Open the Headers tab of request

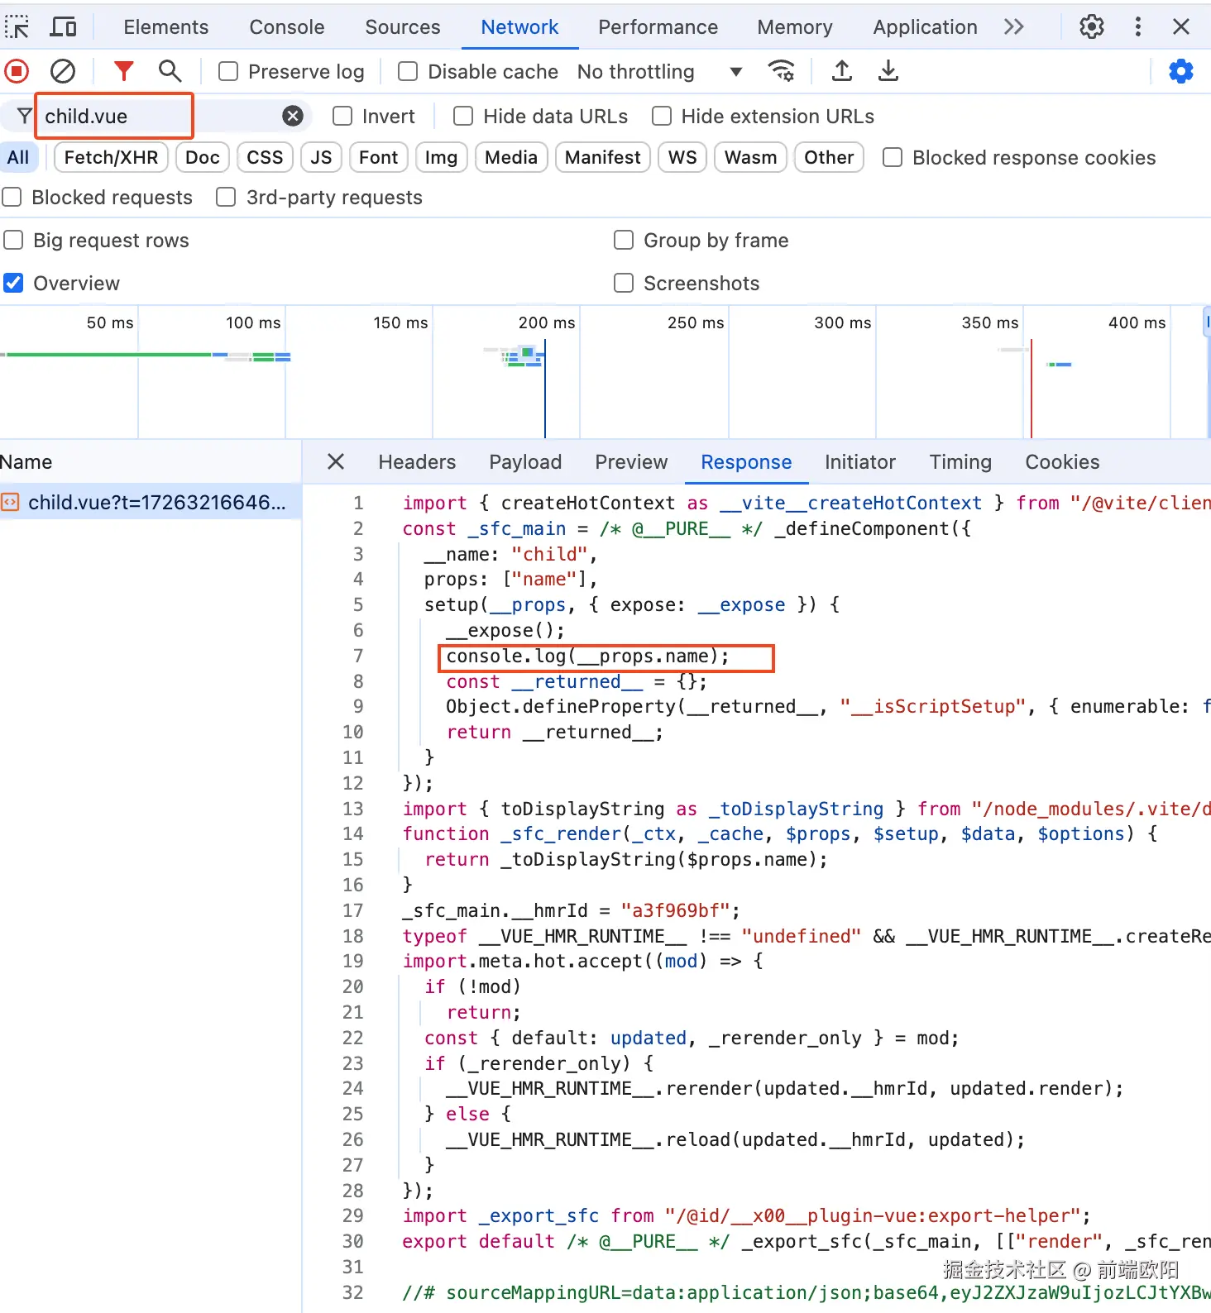click(417, 462)
